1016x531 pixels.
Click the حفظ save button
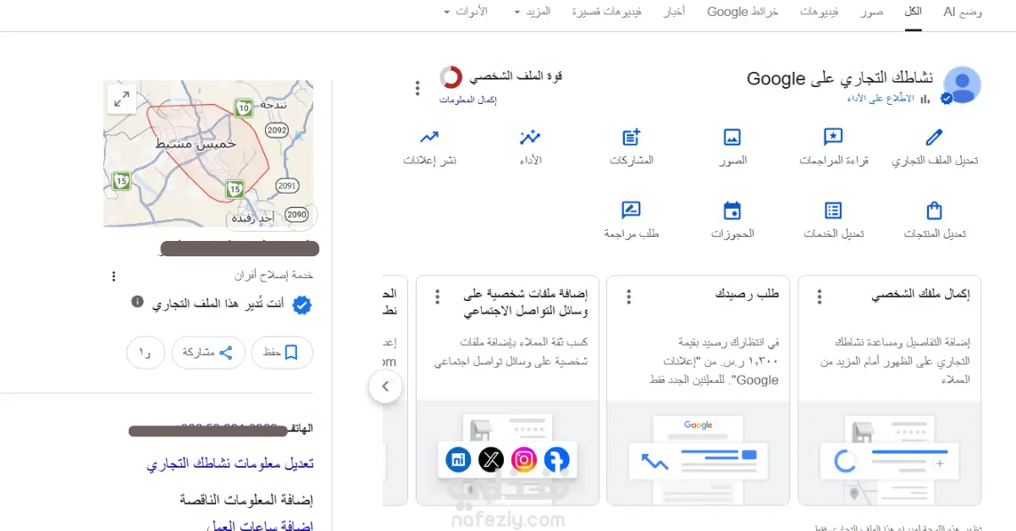282,353
